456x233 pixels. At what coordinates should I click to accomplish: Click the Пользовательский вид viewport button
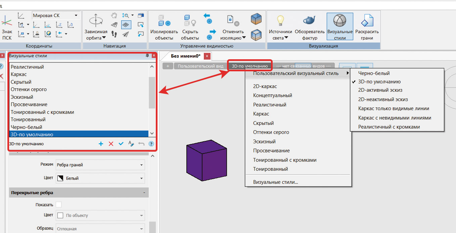coord(200,66)
